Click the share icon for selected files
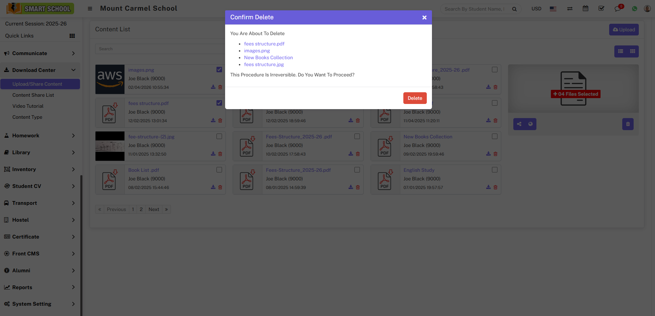This screenshot has width=655, height=316. (519, 124)
